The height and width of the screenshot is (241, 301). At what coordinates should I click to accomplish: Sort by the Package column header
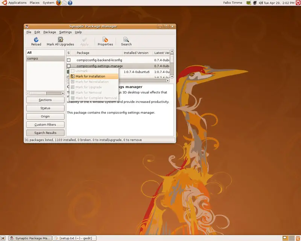[x=99, y=53]
